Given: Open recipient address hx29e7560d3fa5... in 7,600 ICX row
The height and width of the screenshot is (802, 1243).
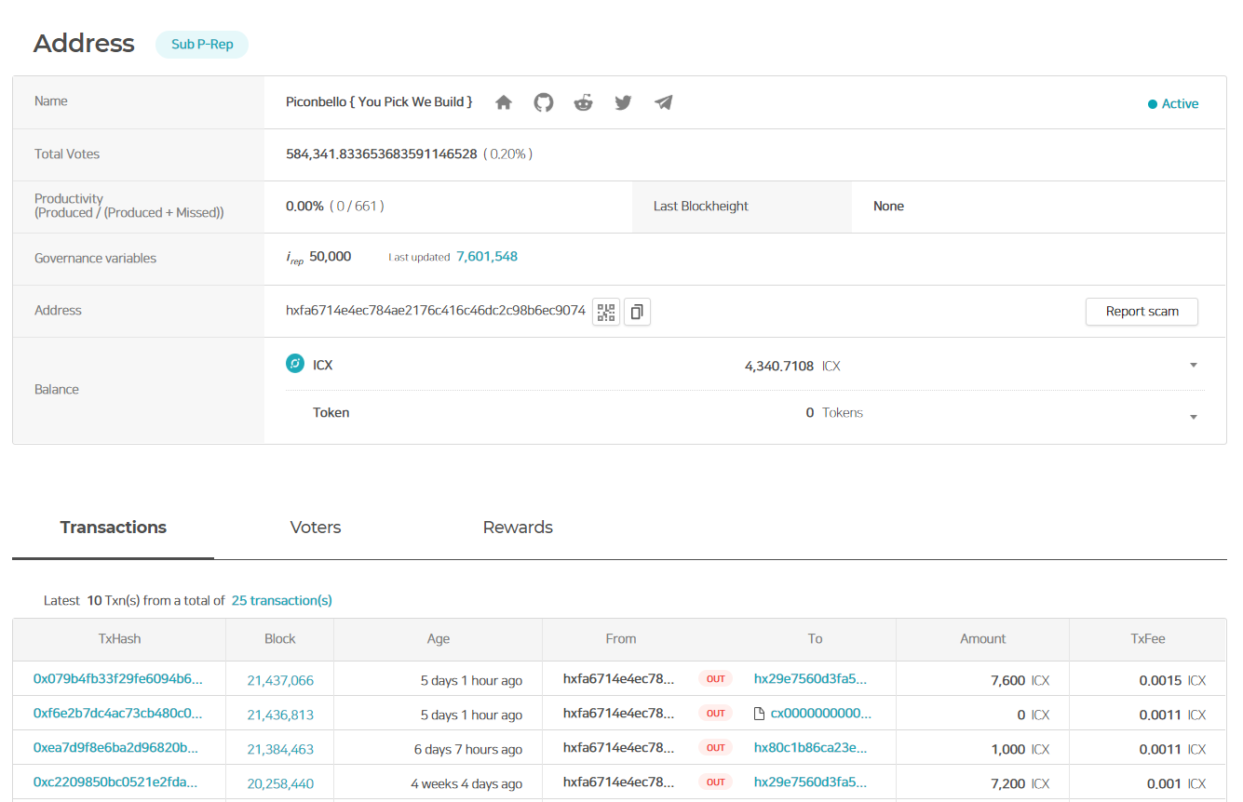Looking at the screenshot, I should click(810, 679).
